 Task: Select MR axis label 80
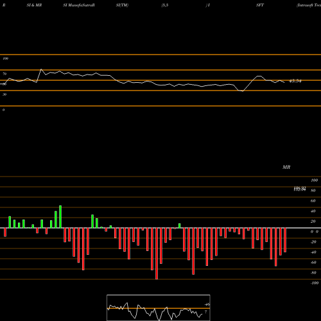313,191
